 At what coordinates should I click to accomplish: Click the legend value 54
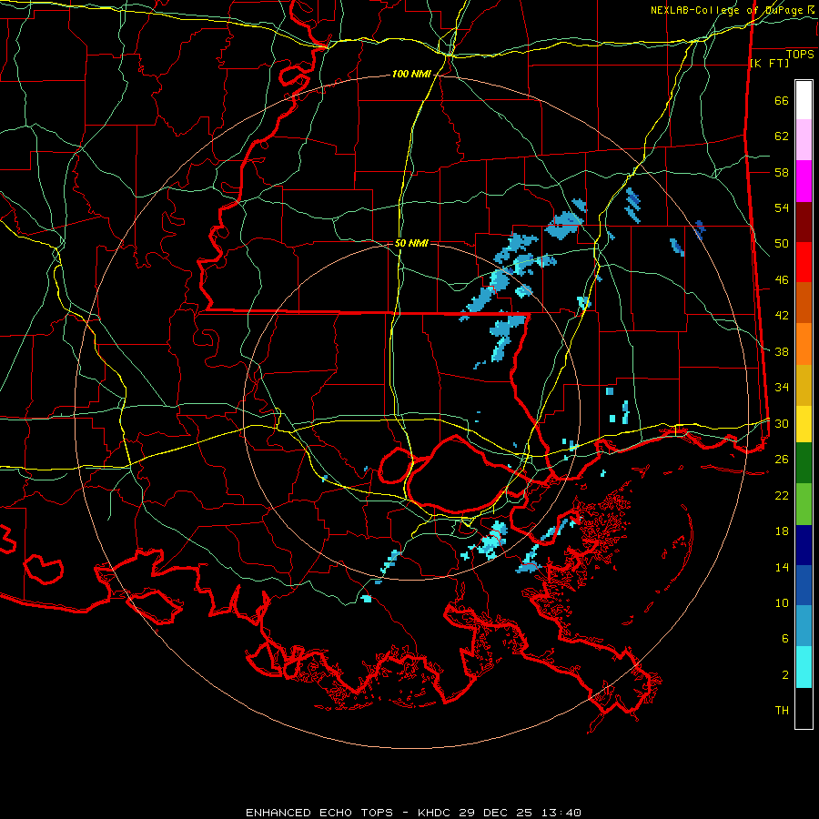click(782, 207)
